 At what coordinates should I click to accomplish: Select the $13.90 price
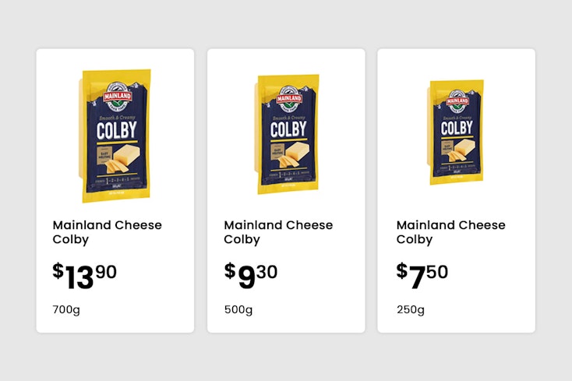click(x=85, y=274)
